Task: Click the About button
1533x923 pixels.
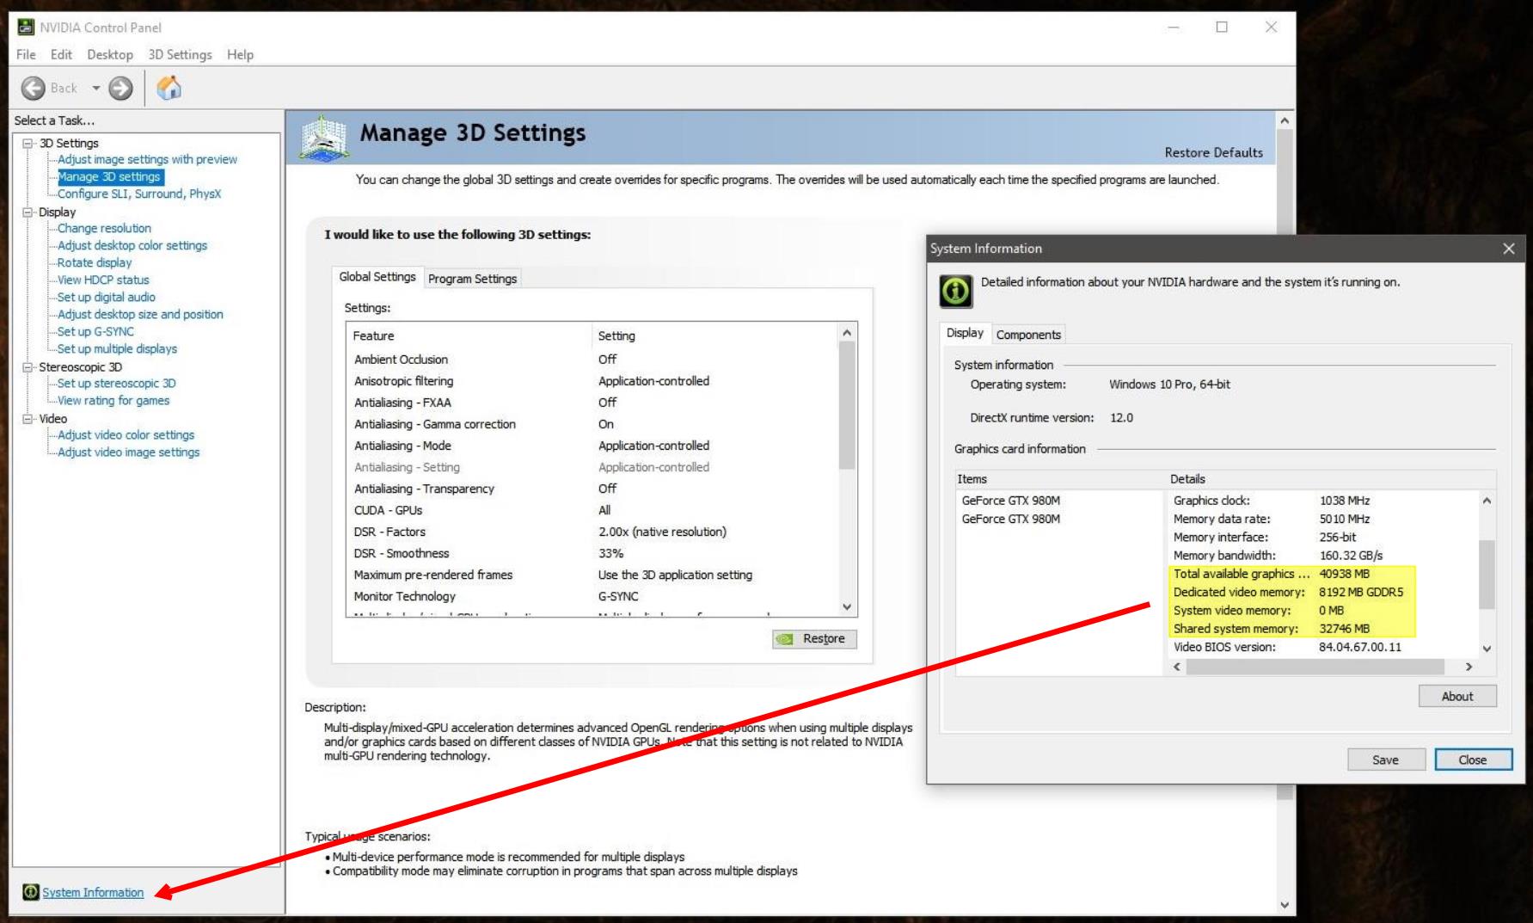Action: click(1457, 696)
